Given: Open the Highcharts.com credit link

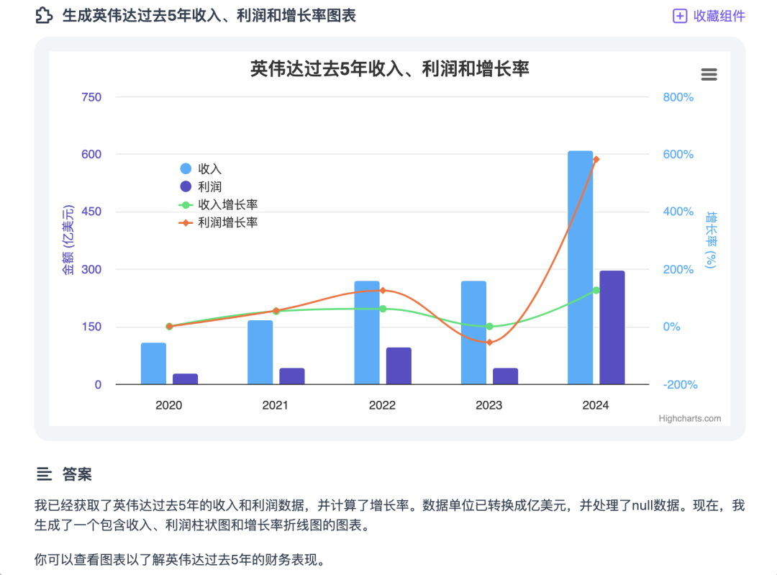Looking at the screenshot, I should 690,418.
